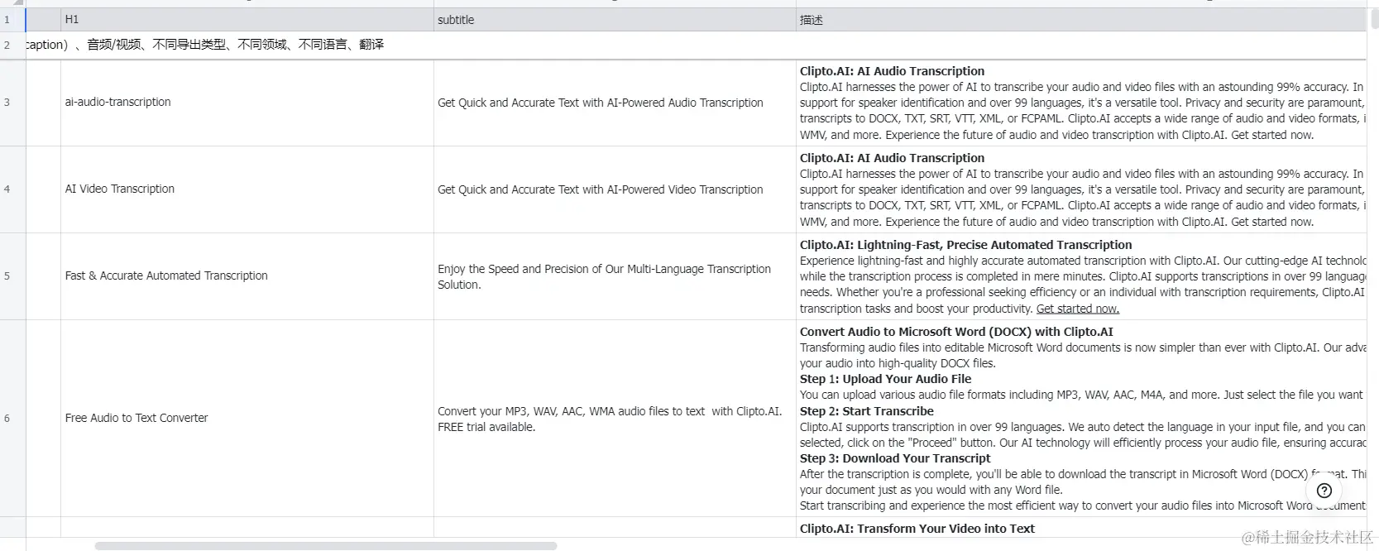The image size is (1379, 551).
Task: Click the Step 1: Upload Your Audio File text
Action: 885,379
